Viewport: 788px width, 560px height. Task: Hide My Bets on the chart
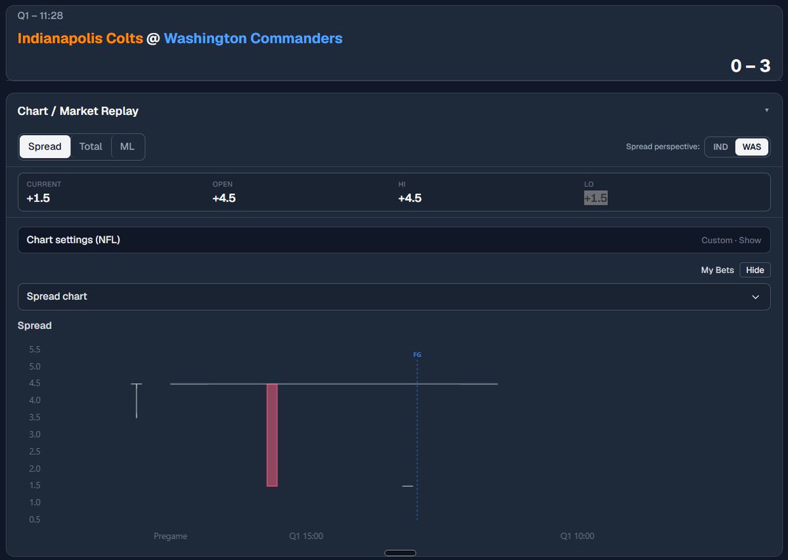point(755,270)
